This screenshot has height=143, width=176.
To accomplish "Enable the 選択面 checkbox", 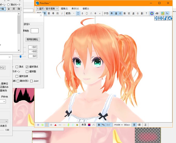I will point(27,72).
